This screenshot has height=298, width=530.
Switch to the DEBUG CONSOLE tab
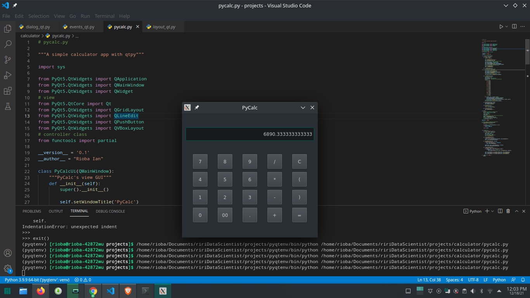[111, 211]
